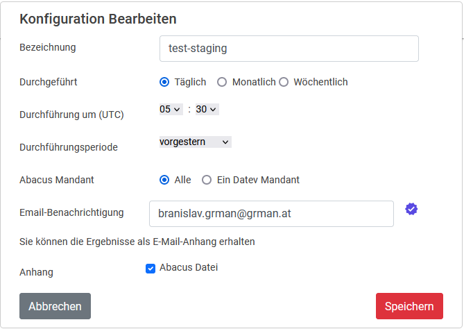Choose Ein Datev Mandant option
The width and height of the screenshot is (464, 329).
[x=207, y=180]
